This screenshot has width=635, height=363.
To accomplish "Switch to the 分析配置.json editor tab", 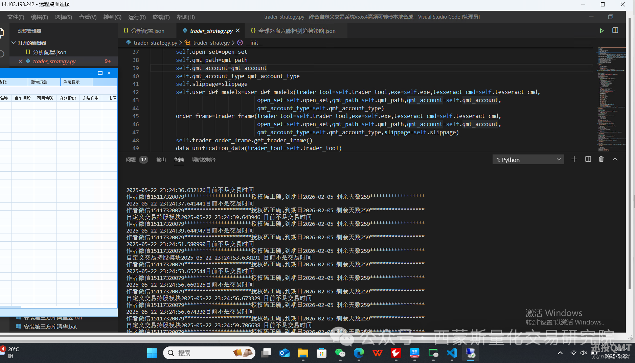I will point(148,31).
